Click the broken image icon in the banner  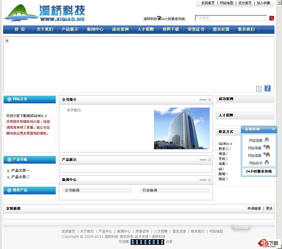7,41
